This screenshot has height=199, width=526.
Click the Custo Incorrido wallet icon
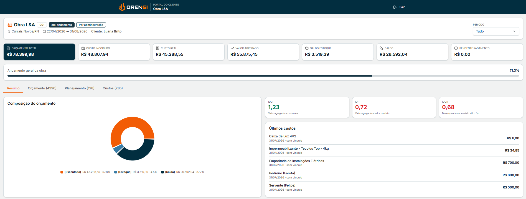(83, 48)
